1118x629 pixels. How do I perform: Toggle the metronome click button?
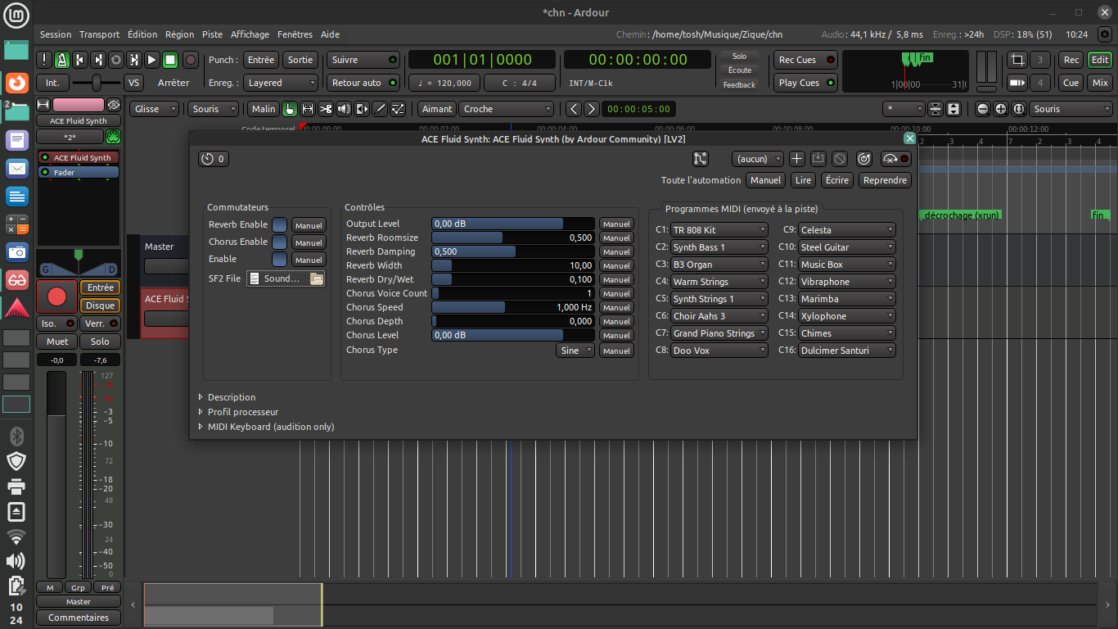coord(61,60)
